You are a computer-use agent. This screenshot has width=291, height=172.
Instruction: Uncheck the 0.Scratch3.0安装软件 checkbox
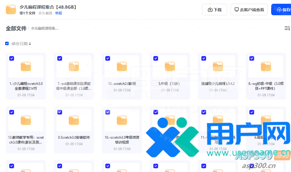pyautogui.click(x=60, y=112)
